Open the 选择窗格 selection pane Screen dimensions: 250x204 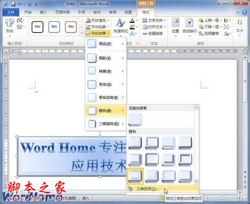click(209, 34)
